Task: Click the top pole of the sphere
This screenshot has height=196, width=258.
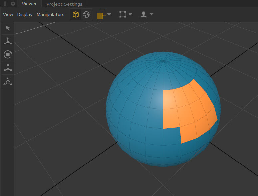Action: (163, 61)
